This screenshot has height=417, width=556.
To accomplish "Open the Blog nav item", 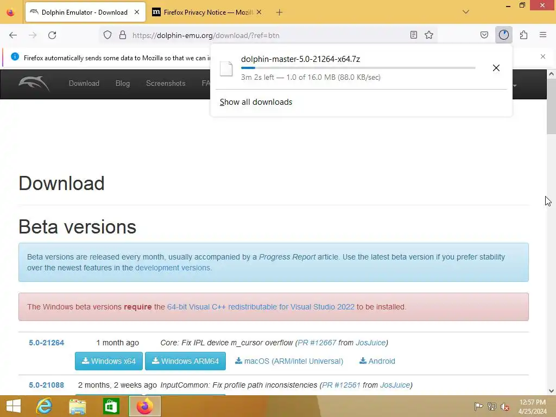I will pyautogui.click(x=123, y=83).
